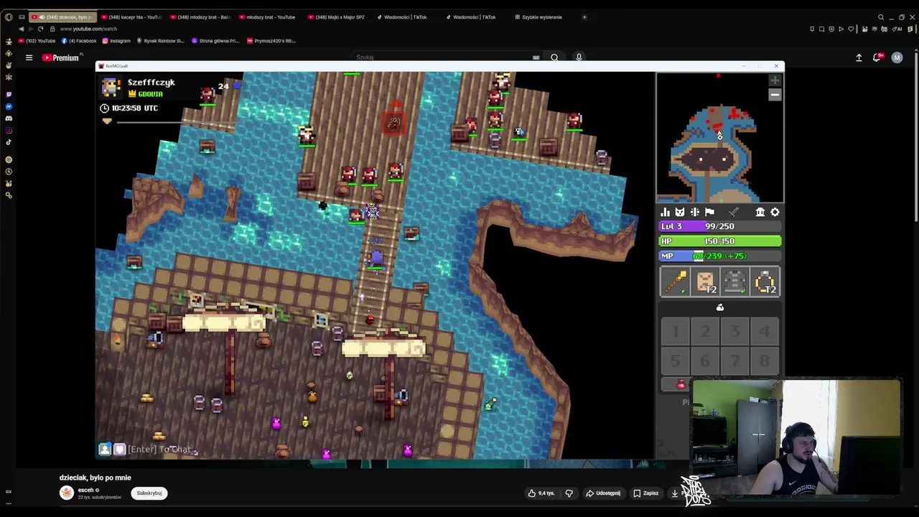Open the YouTube hamburger menu

point(29,57)
